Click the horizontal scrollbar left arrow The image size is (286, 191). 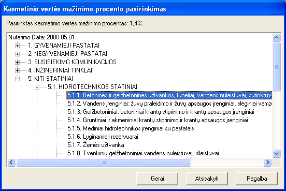tap(11, 162)
